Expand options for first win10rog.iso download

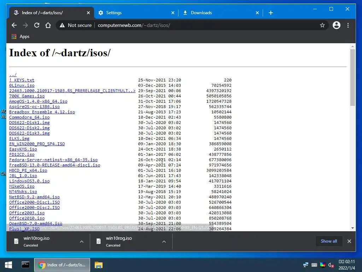(82, 242)
